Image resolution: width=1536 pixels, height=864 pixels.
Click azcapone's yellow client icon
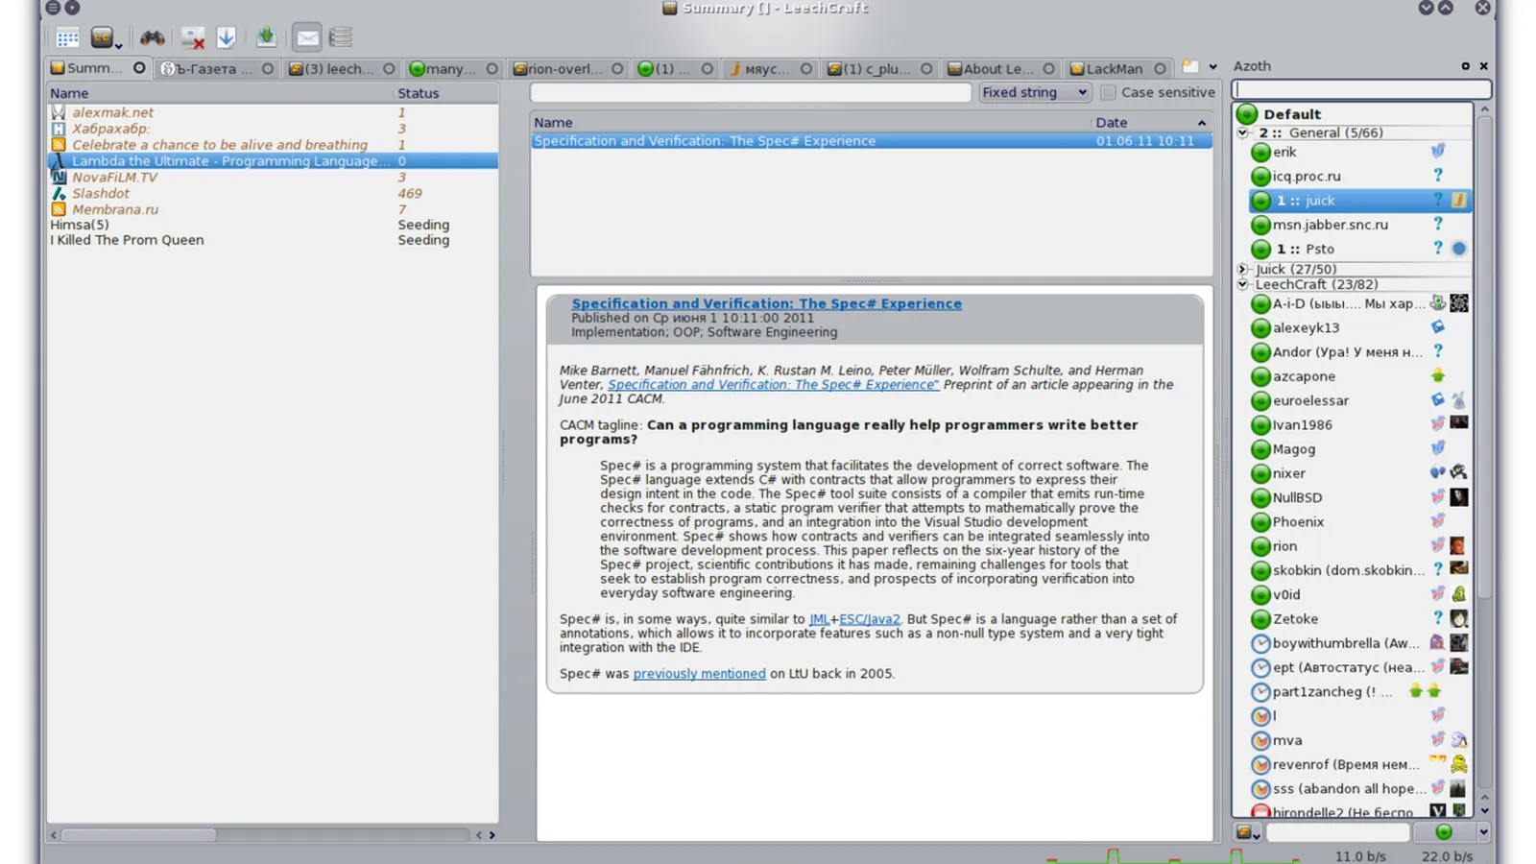coord(1437,375)
